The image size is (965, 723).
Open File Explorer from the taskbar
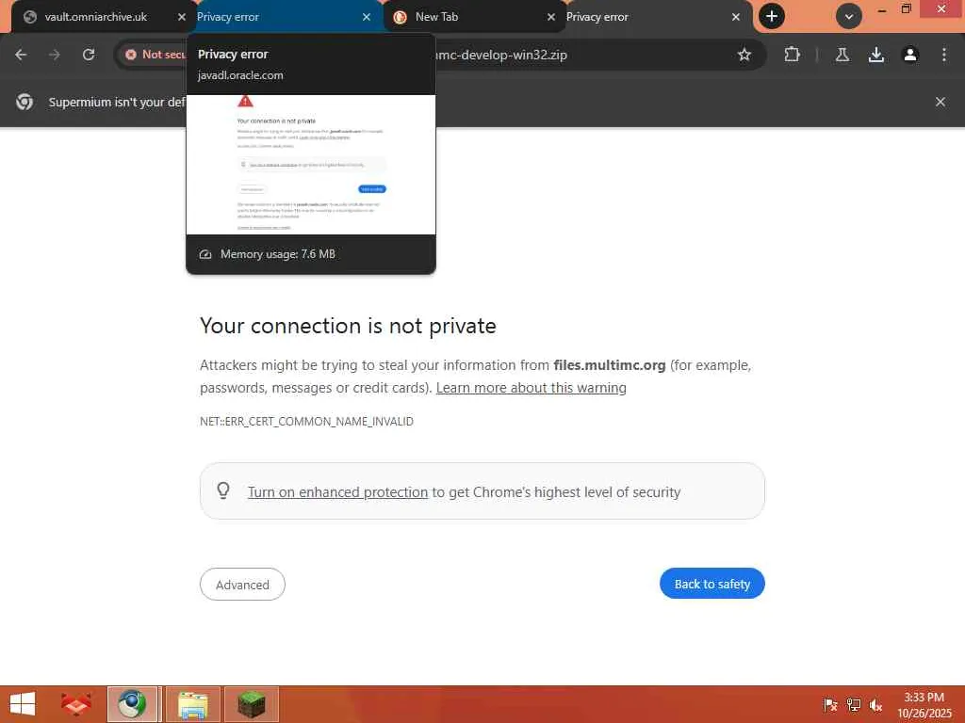click(192, 704)
